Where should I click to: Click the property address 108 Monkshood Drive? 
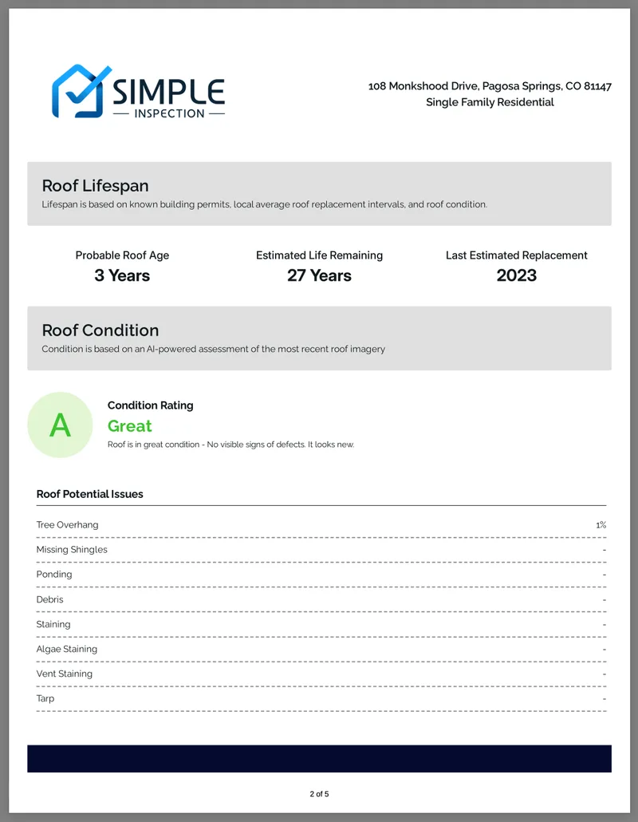tap(489, 86)
